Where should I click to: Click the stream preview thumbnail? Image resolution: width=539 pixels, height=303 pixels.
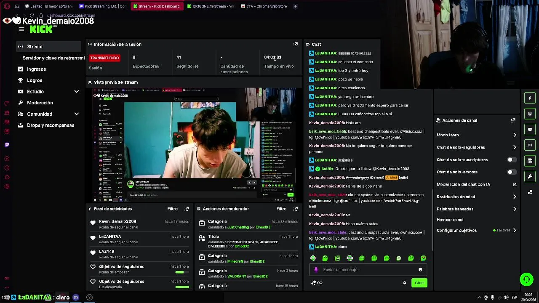[194, 145]
